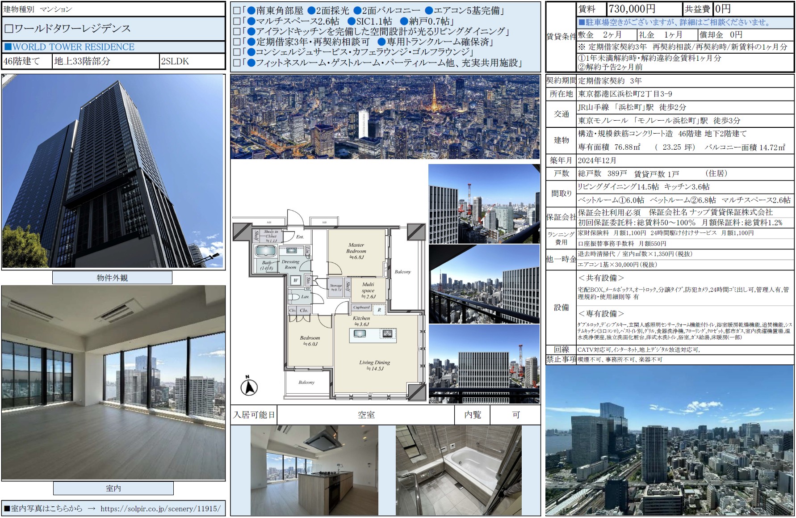Click blue bullet before 南東角部屋
This screenshot has height=518, width=796.
pos(251,10)
